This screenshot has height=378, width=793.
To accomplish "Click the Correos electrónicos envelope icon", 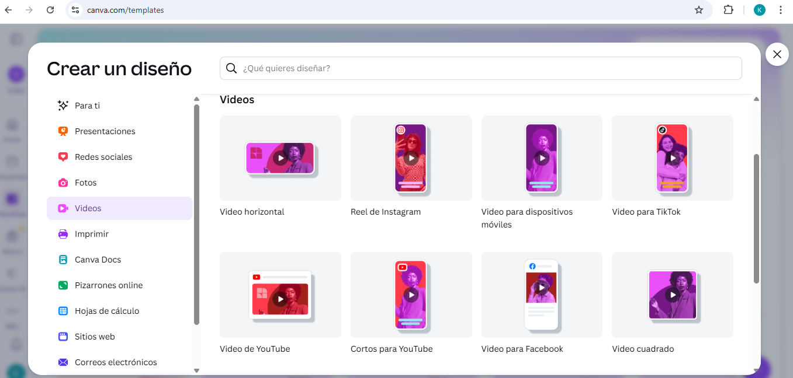I will point(63,362).
